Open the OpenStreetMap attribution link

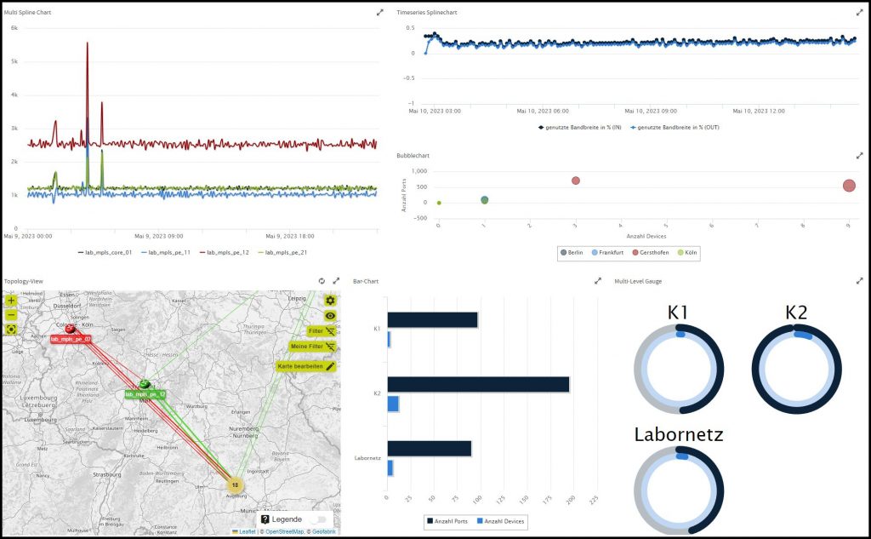tap(285, 531)
